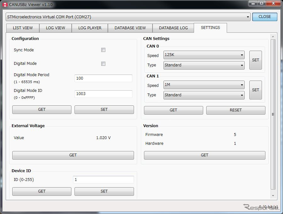Click the Digital Mode Period input field
This screenshot has width=283, height=214.
[103, 78]
